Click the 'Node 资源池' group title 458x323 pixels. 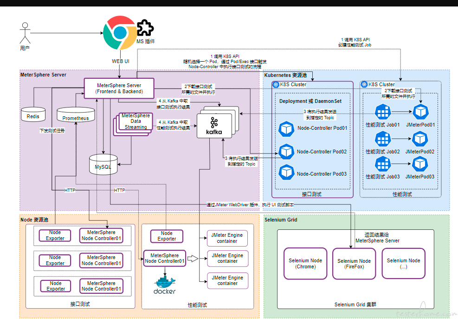coord(34,220)
